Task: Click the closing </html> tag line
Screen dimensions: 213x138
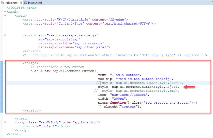Action: (14, 134)
